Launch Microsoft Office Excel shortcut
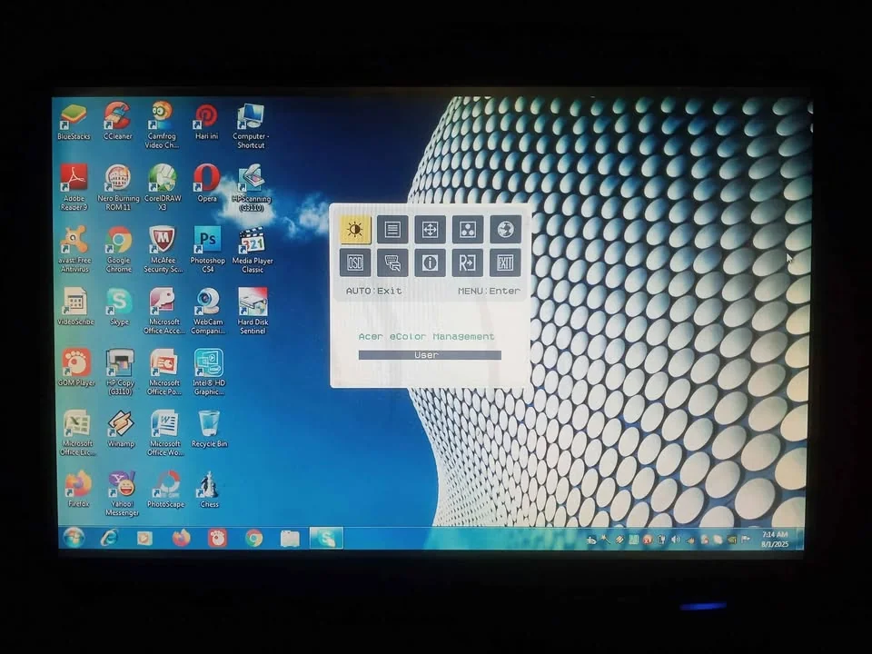Image resolution: width=872 pixels, height=654 pixels. 77,433
